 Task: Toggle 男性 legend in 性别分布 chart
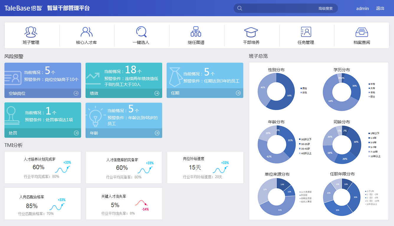[304, 88]
